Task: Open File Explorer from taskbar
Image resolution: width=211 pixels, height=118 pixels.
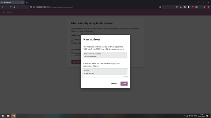Action: click(x=8, y=116)
